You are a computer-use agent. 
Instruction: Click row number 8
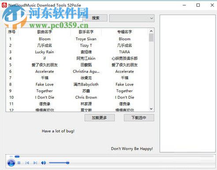10,85
